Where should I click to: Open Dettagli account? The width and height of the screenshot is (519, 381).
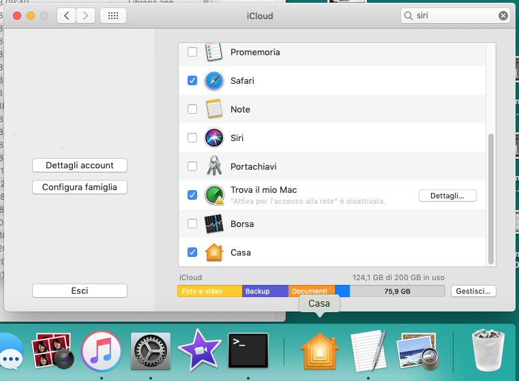(80, 166)
